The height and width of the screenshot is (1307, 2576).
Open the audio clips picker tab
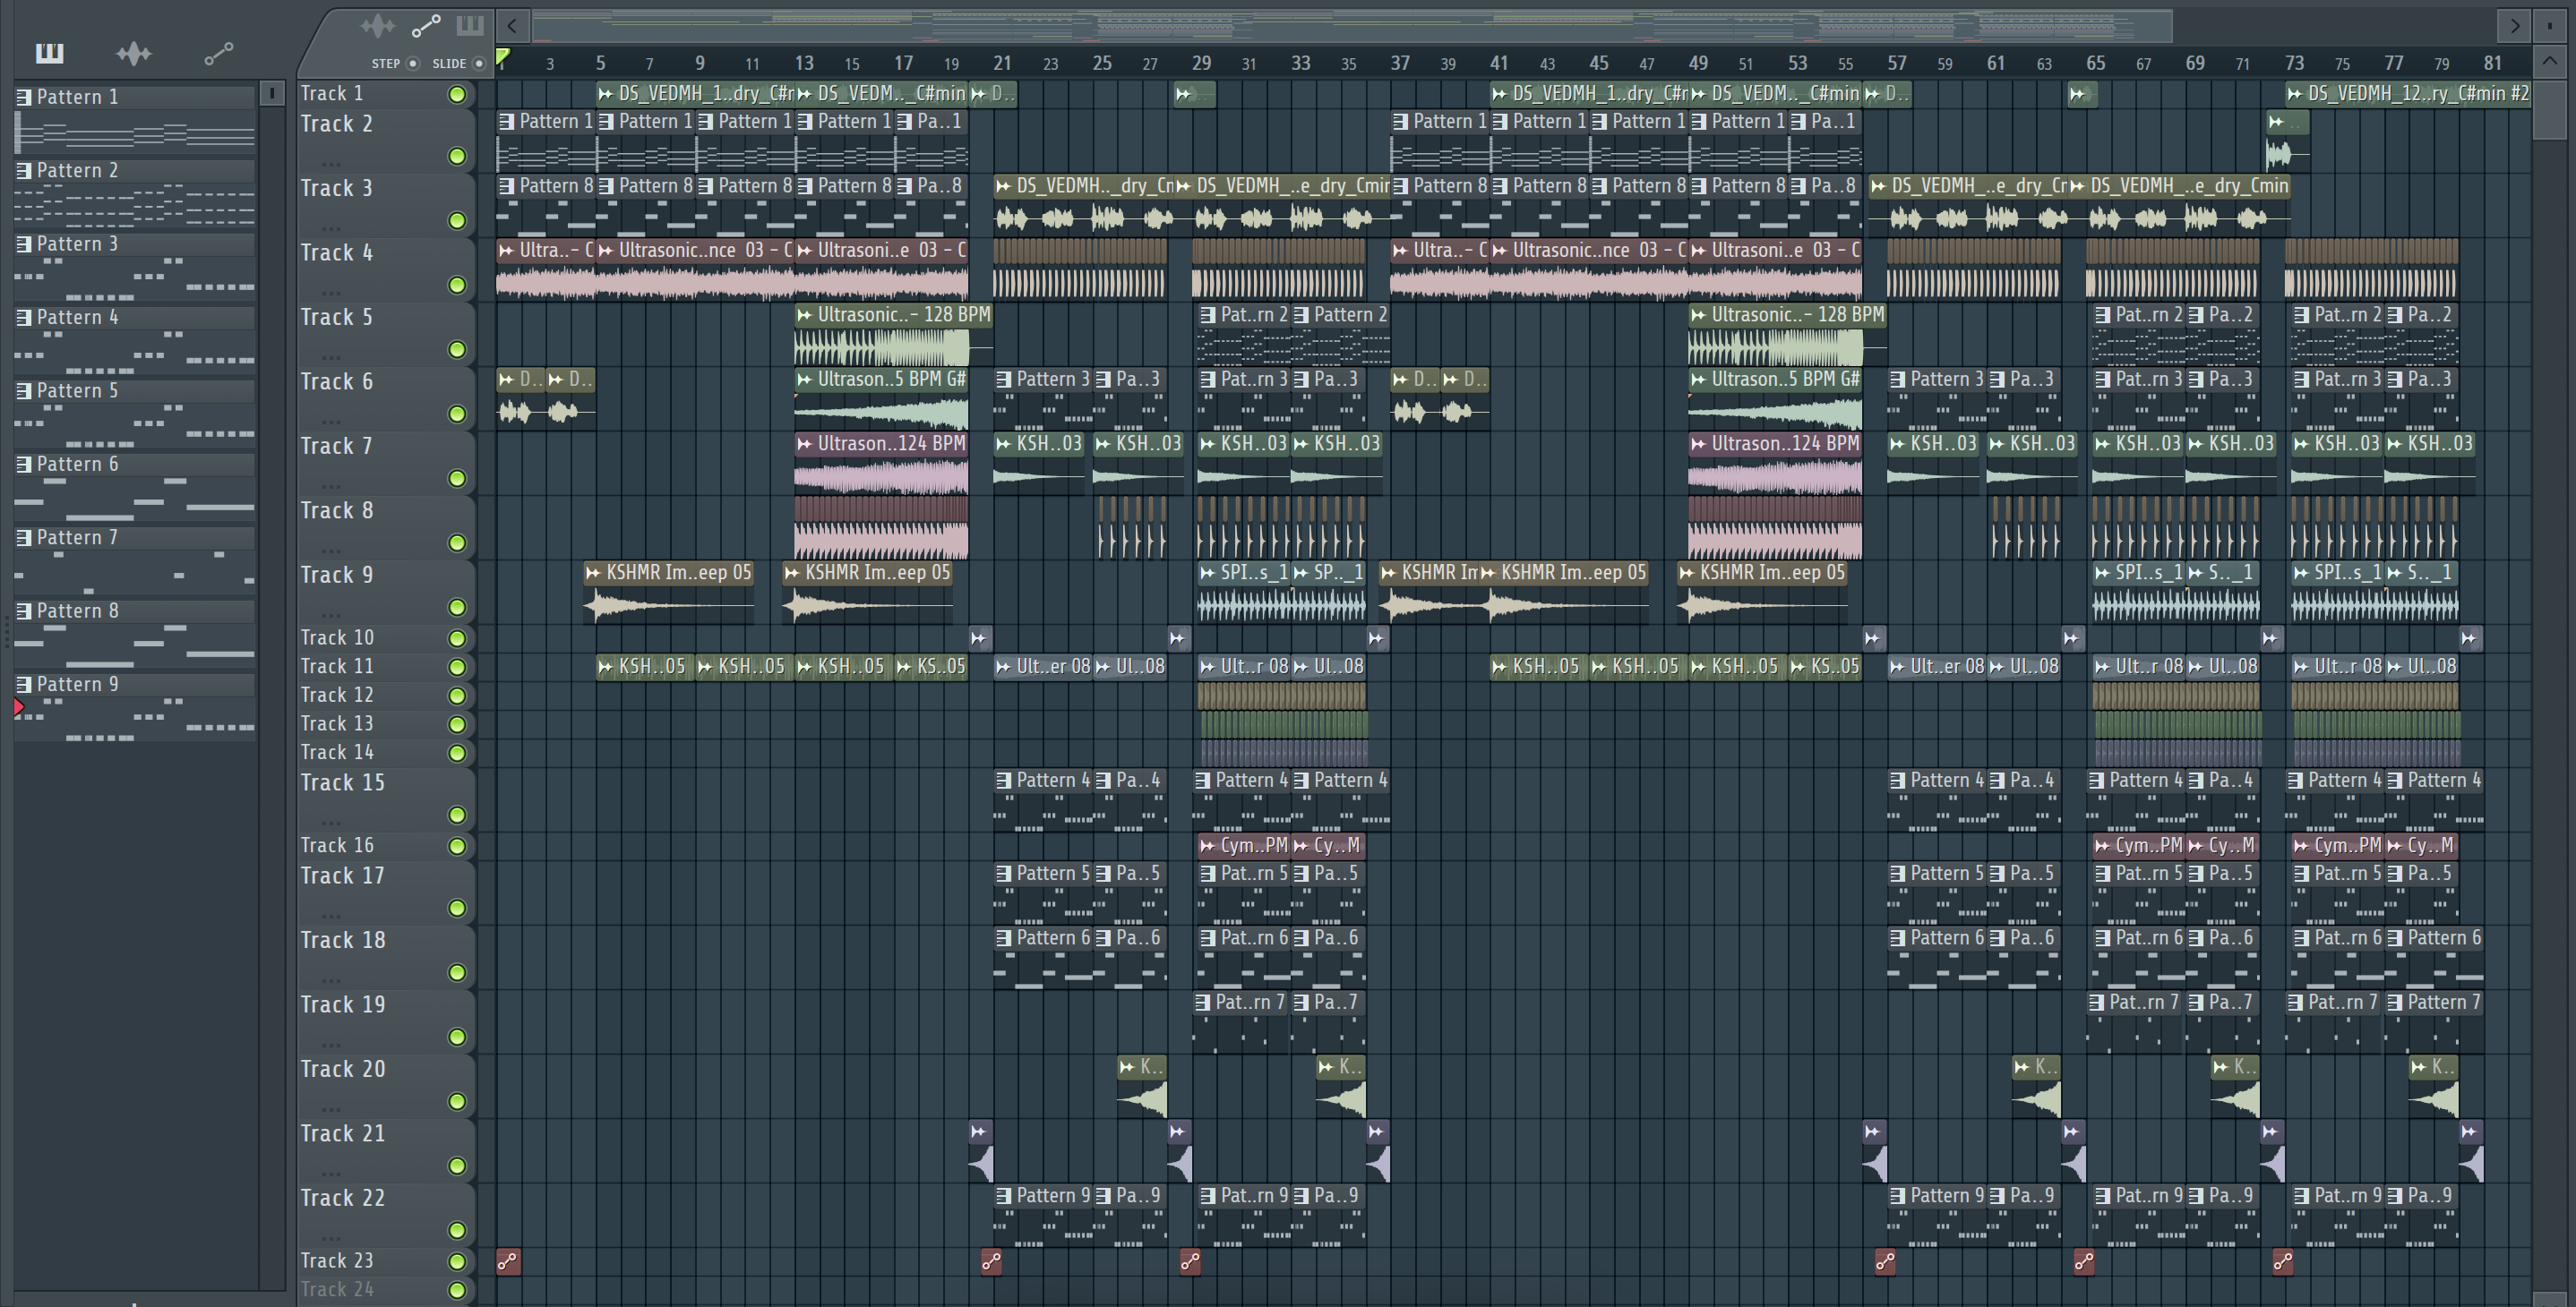coord(133,53)
